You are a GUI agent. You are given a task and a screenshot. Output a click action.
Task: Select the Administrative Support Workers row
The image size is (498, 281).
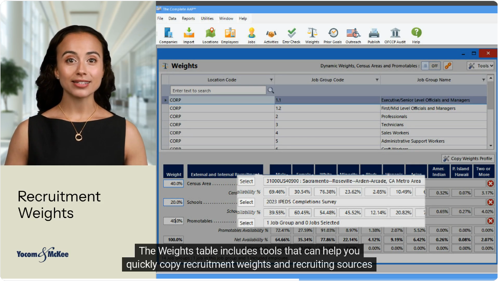pyautogui.click(x=324, y=141)
